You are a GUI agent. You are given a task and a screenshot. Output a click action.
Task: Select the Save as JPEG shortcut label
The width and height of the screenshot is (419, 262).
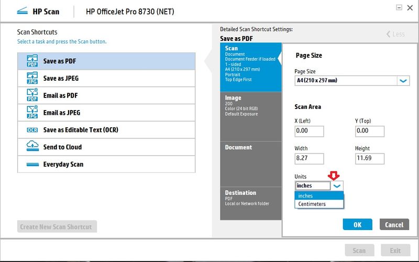[61, 78]
